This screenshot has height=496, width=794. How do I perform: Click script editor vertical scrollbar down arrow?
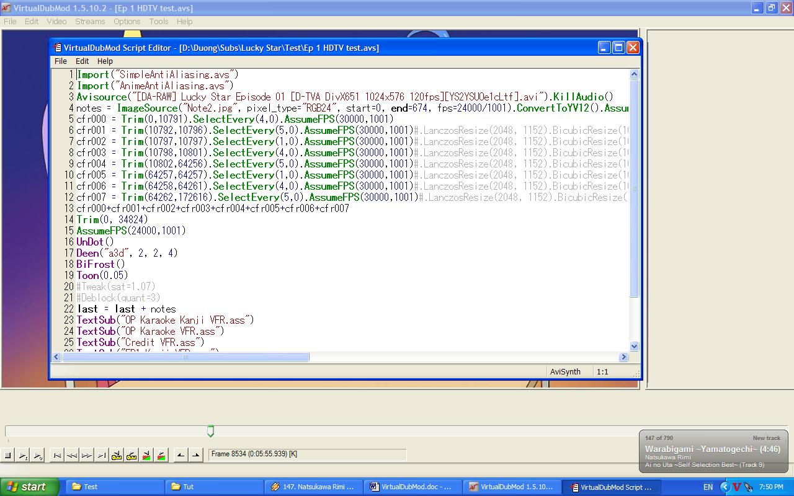pyautogui.click(x=634, y=347)
